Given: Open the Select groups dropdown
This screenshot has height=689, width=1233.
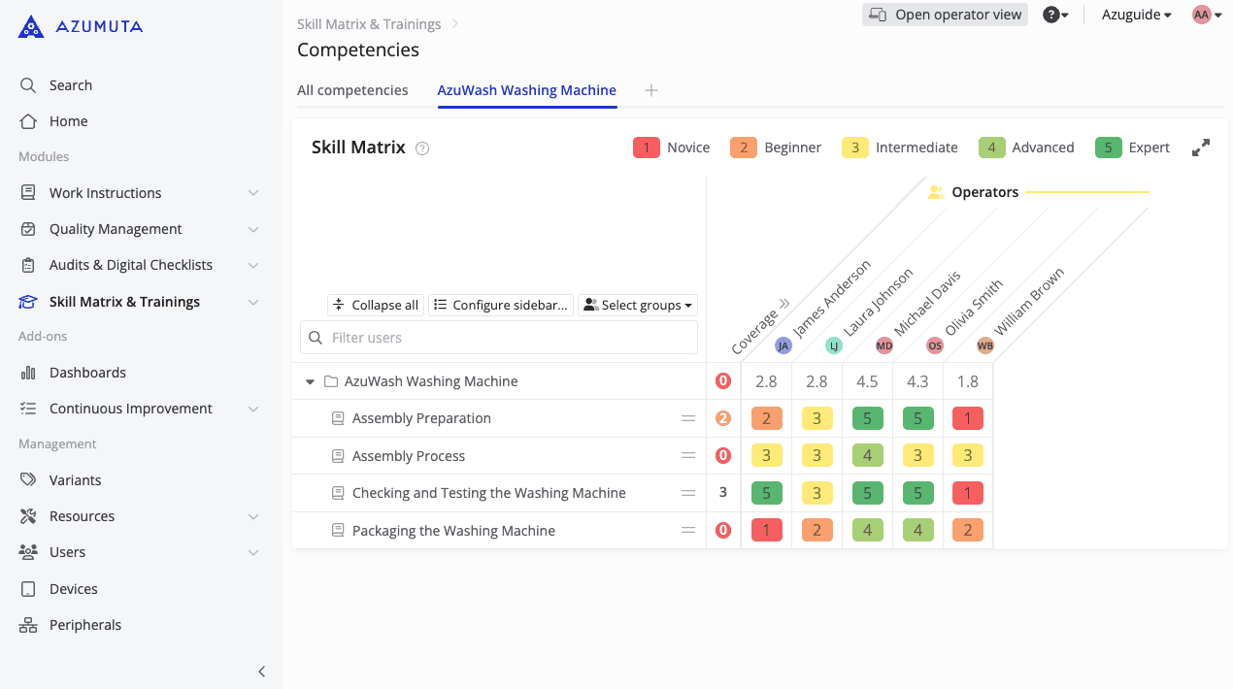Looking at the screenshot, I should point(638,305).
